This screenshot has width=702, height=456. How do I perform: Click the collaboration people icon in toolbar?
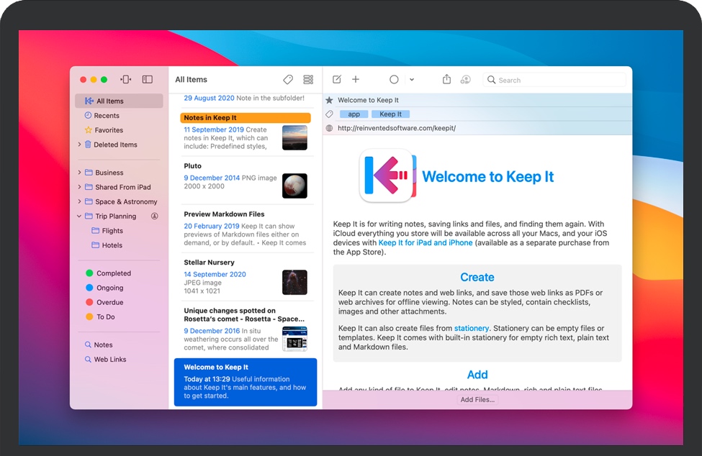(465, 80)
